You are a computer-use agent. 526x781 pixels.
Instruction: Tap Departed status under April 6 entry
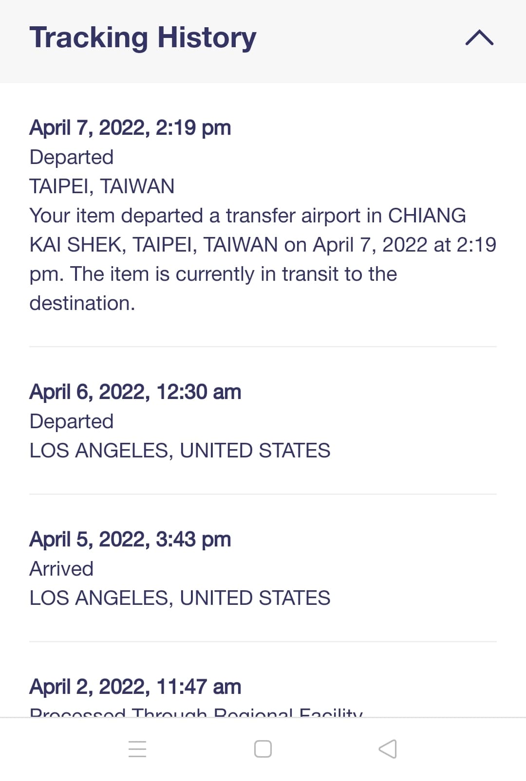(x=72, y=421)
